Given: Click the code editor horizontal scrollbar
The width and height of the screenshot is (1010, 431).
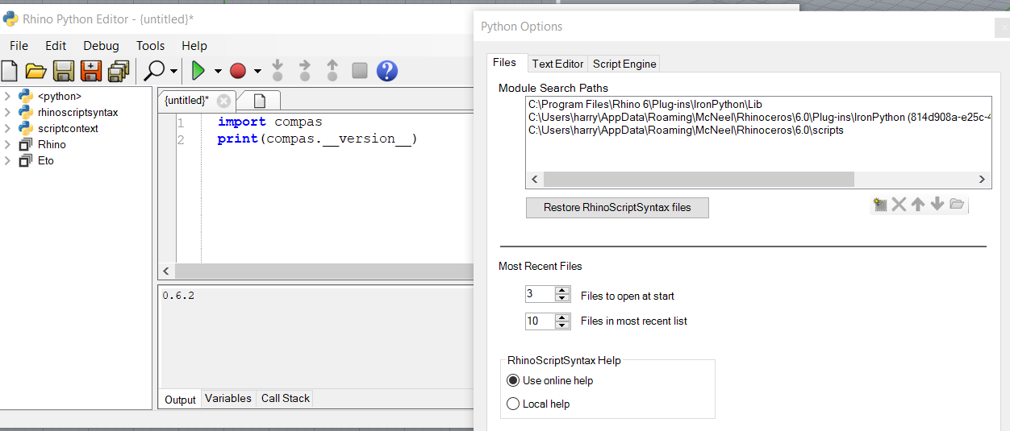Looking at the screenshot, I should [x=323, y=271].
